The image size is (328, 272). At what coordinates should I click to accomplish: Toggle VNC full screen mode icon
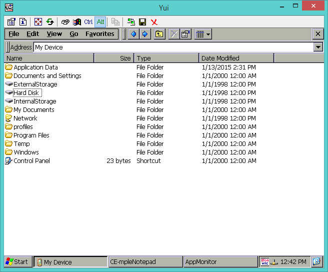click(x=38, y=22)
